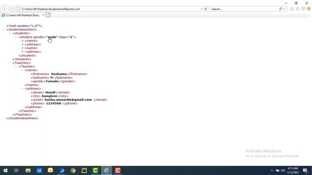This screenshot has height=175, width=312.
Task: Open Google Chrome from the taskbar
Action: 73,171
